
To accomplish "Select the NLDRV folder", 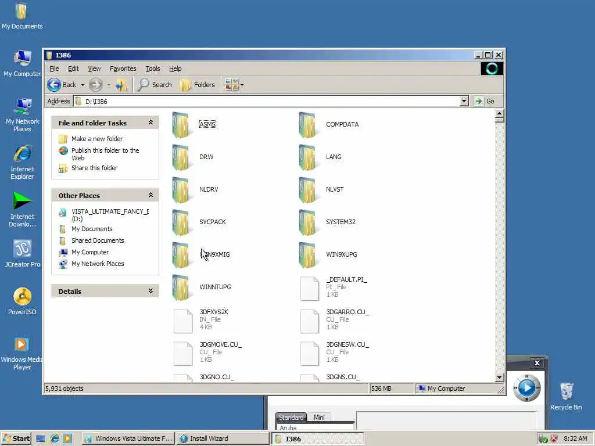I will 195,190.
